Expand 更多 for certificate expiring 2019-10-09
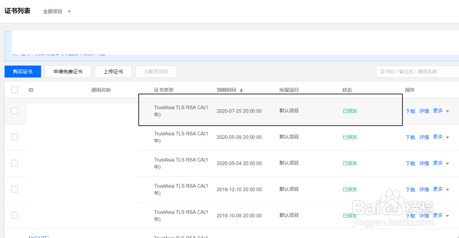Image resolution: width=459 pixels, height=238 pixels. pos(441,216)
